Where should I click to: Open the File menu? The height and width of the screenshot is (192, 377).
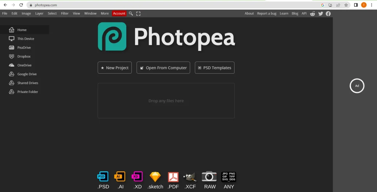[4, 14]
